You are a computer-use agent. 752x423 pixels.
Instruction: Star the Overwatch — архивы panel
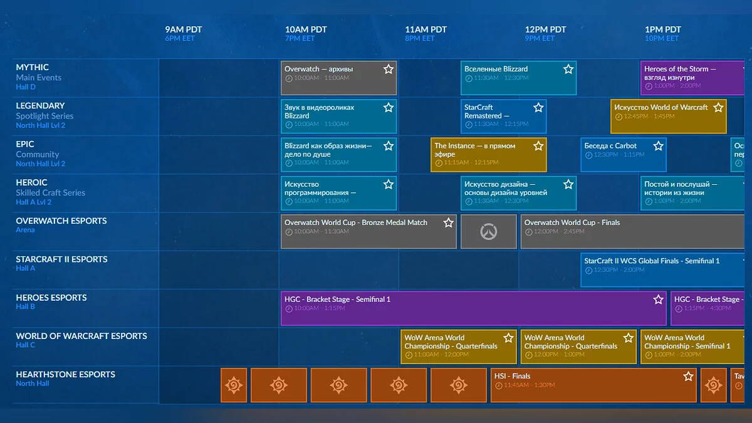[389, 69]
